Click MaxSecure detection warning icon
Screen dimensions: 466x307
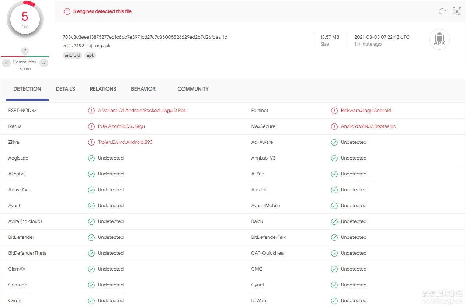tap(334, 126)
